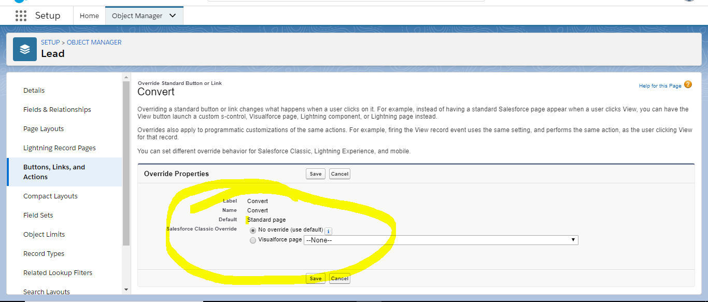Open the App Launcher dots grid
This screenshot has height=302, width=708.
point(21,16)
